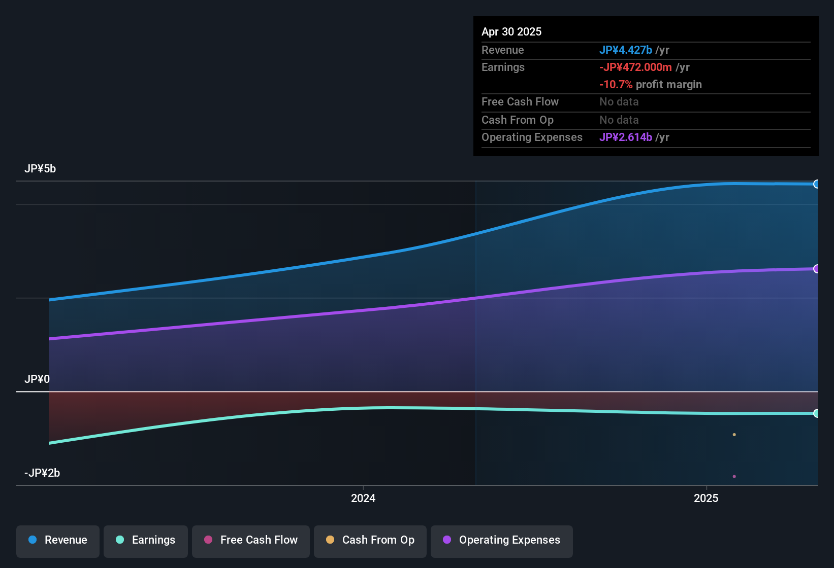The image size is (834, 568).
Task: Click the small pink Free Cash Flow data point
Action: click(734, 476)
